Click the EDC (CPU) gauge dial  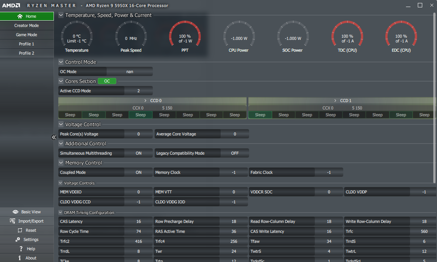coord(401,34)
